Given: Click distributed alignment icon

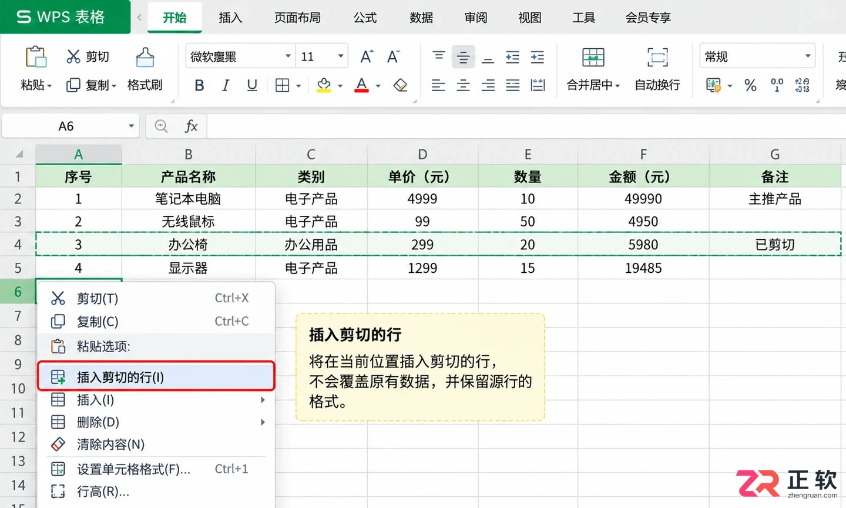Looking at the screenshot, I should coord(537,85).
